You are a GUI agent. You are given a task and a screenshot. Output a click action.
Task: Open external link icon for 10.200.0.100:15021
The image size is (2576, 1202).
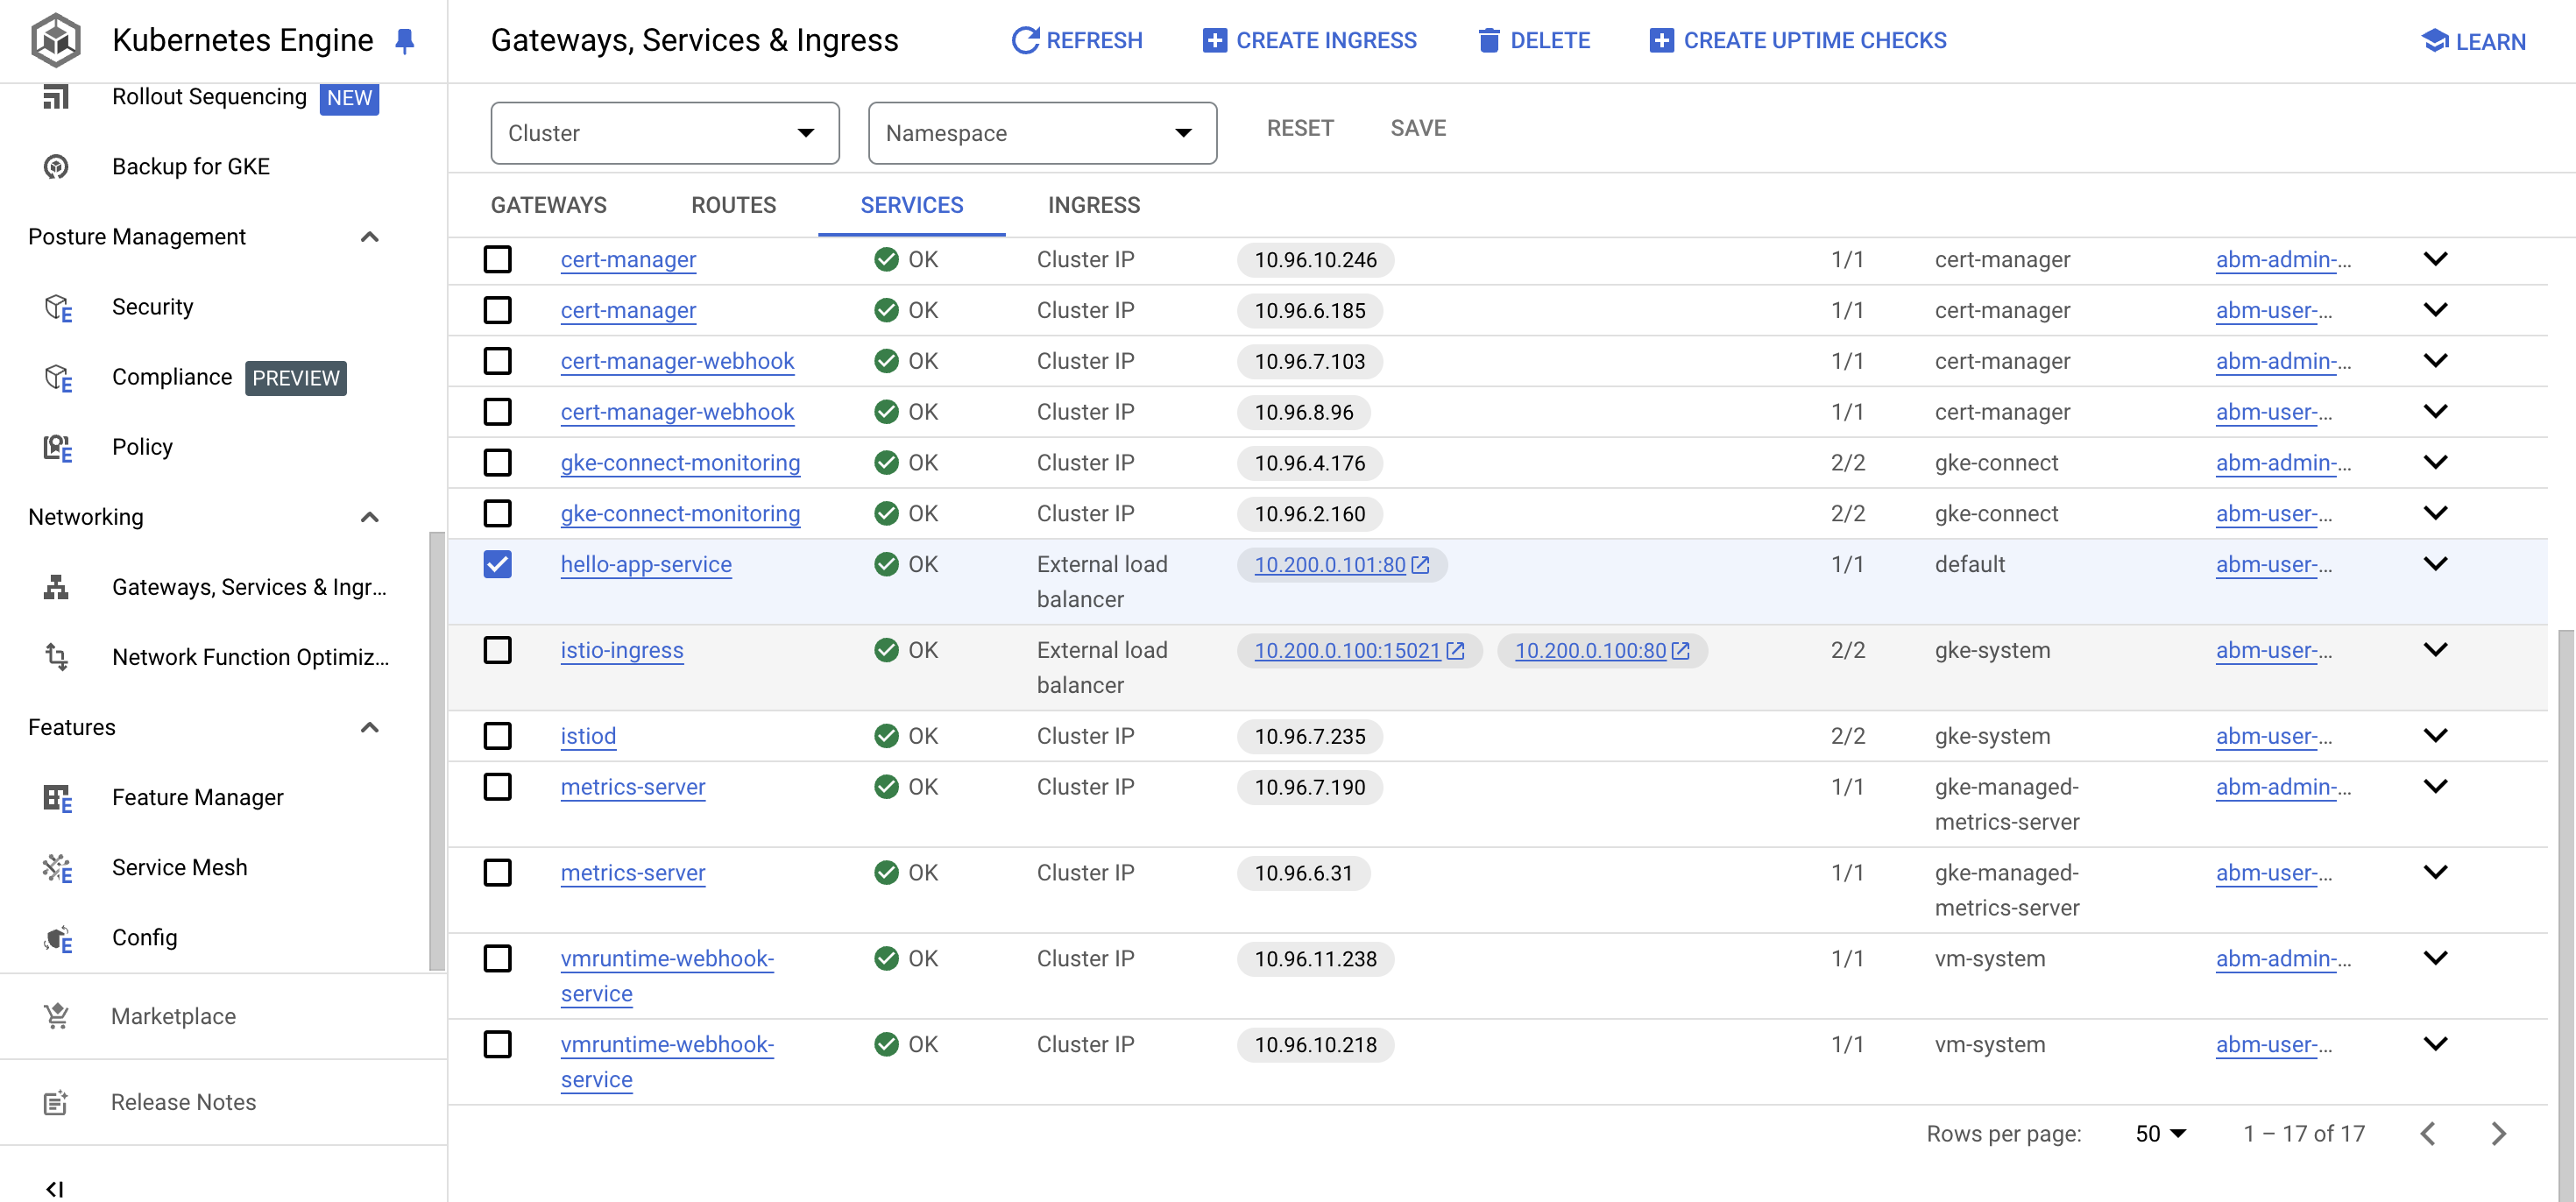point(1455,651)
